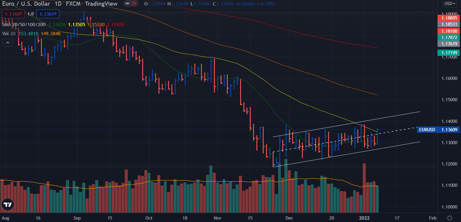Click the red approximate-data indicator icon
461x222 pixels.
(x=135, y=4)
